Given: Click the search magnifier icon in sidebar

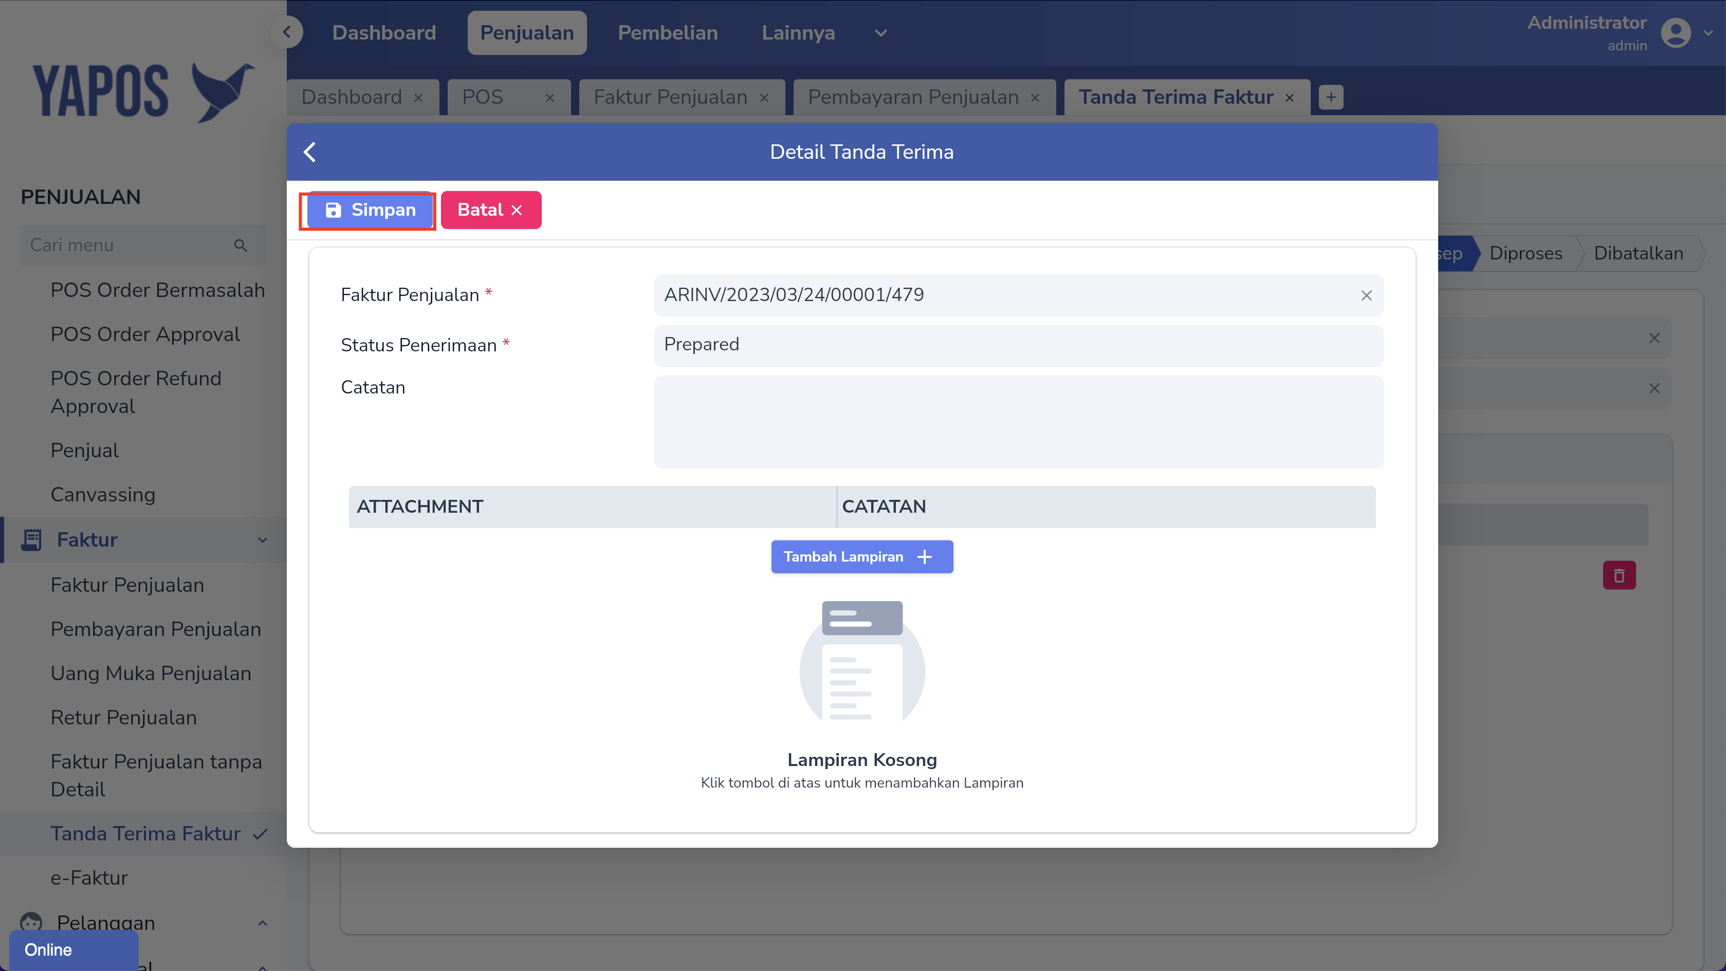Looking at the screenshot, I should pyautogui.click(x=241, y=246).
